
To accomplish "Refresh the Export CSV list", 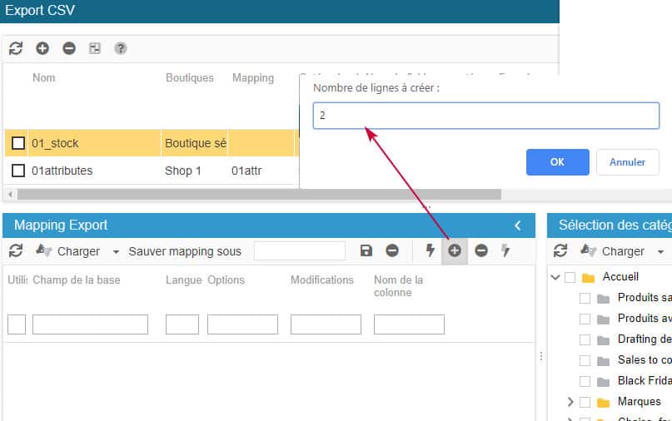I will (x=16, y=48).
